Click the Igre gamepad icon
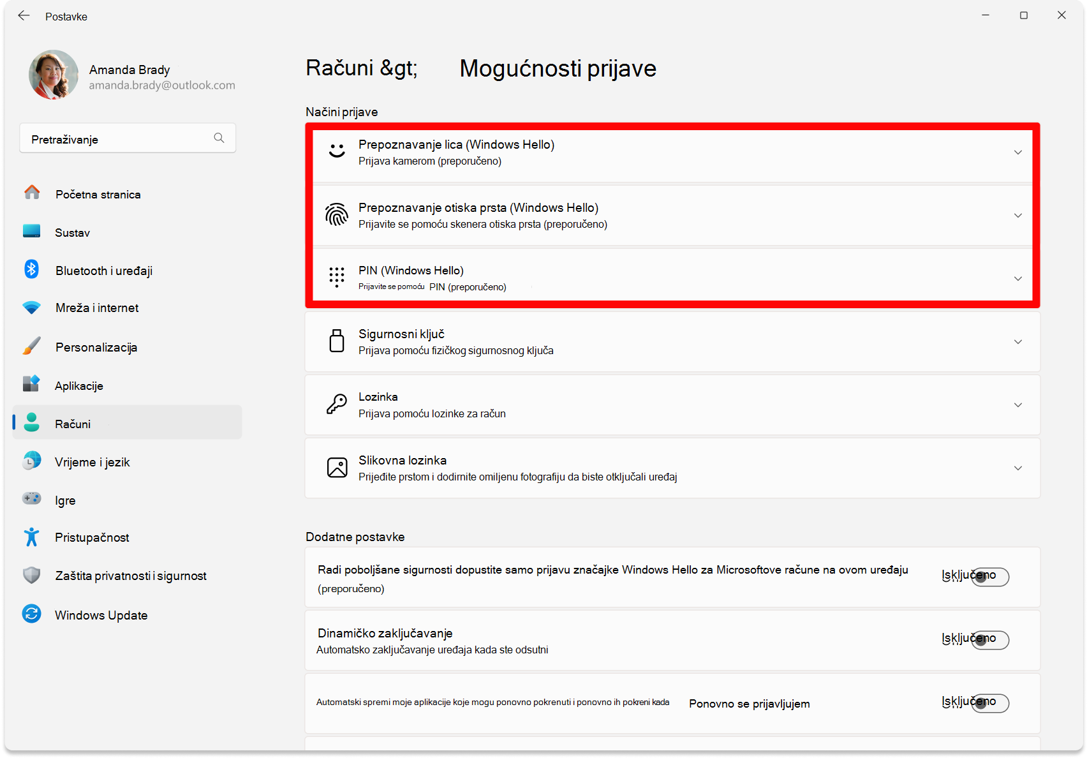The width and height of the screenshot is (1087, 758). [x=32, y=498]
